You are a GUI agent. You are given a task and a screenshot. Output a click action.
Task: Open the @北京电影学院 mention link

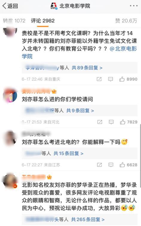(x=79, y=53)
